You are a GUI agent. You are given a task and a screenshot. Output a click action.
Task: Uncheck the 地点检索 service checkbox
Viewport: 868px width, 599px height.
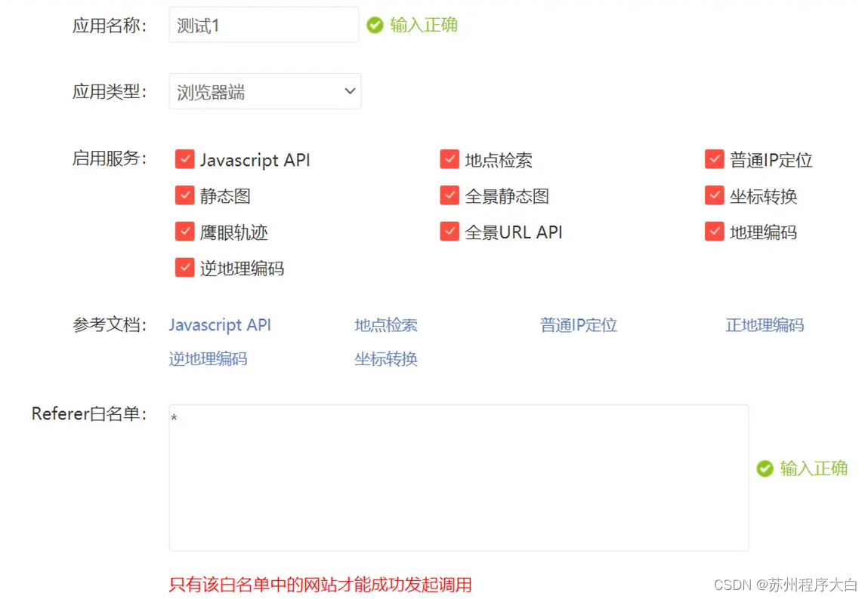[449, 159]
